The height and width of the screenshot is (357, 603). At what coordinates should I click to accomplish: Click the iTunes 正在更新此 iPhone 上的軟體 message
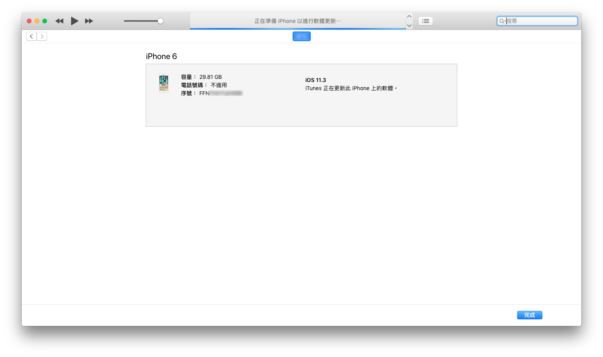[x=351, y=88]
